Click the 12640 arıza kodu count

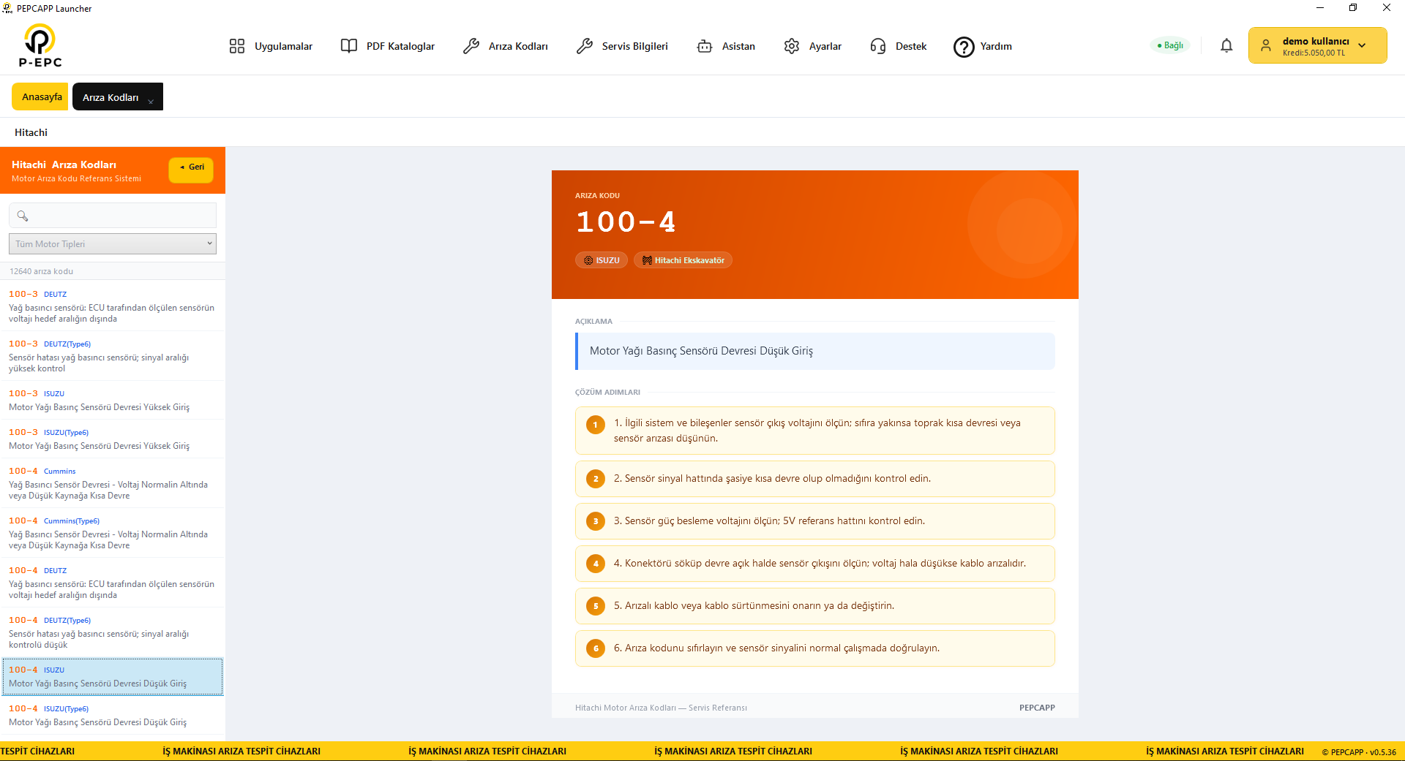[x=41, y=271]
